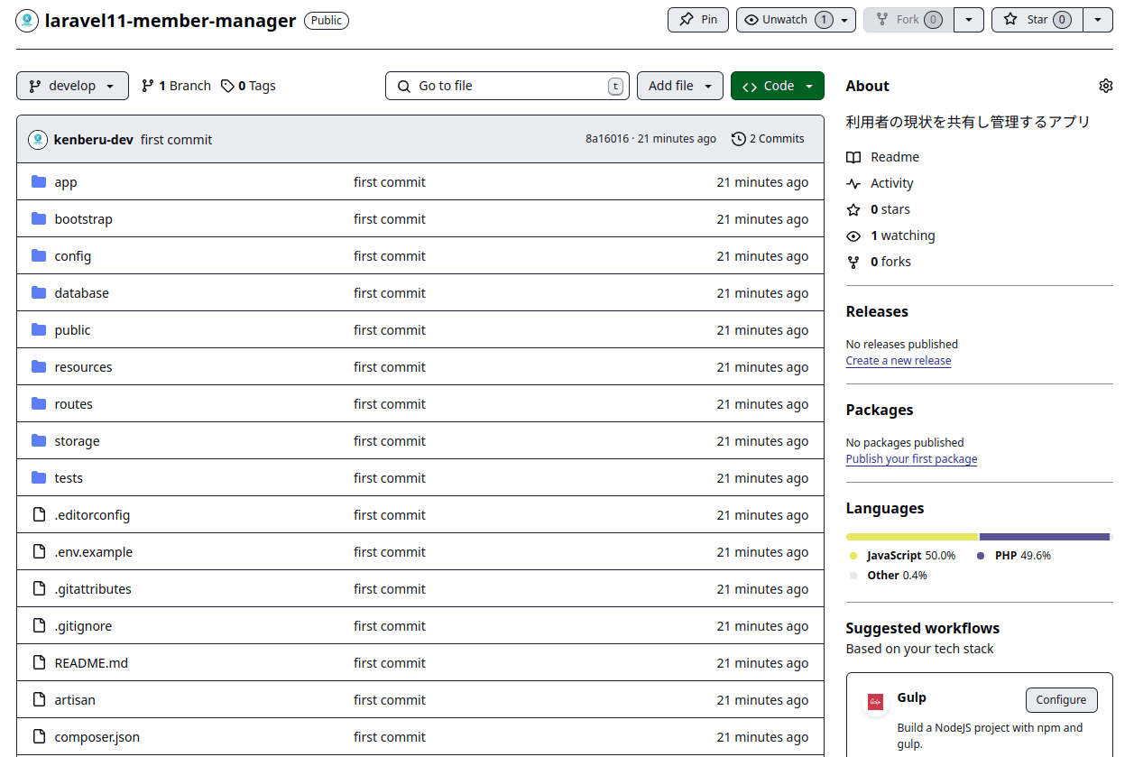Click the config folder icon
The height and width of the screenshot is (757, 1134).
point(39,255)
